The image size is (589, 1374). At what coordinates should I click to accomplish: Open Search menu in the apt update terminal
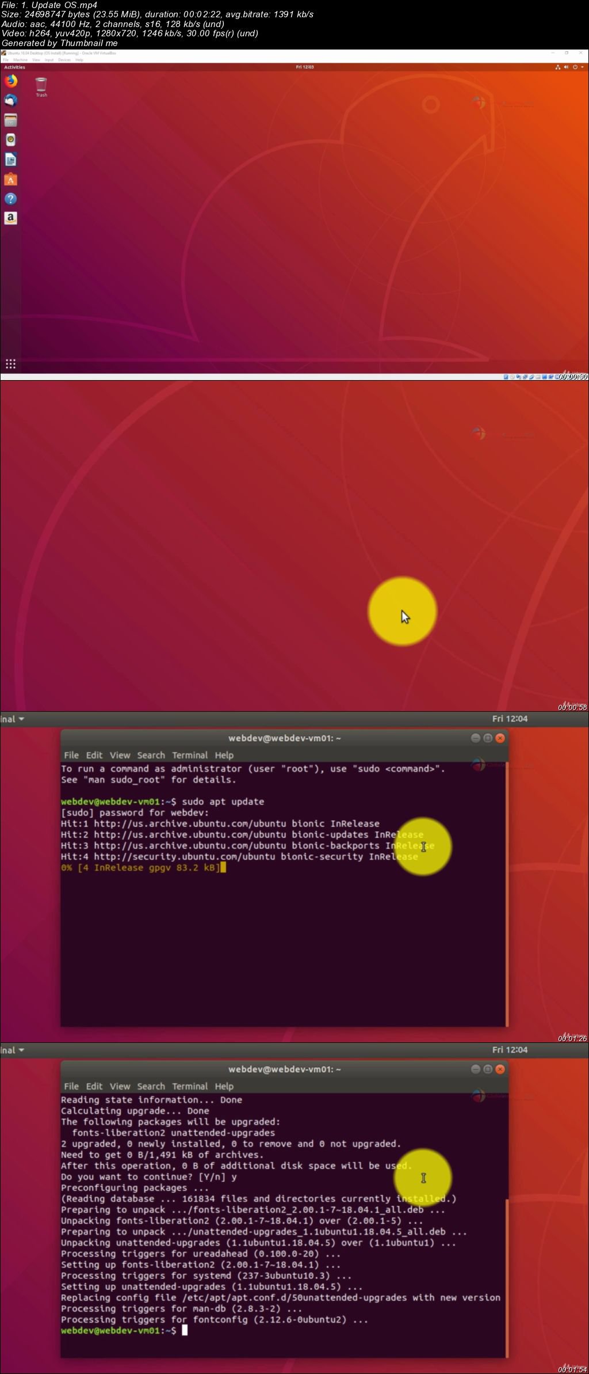pos(151,755)
